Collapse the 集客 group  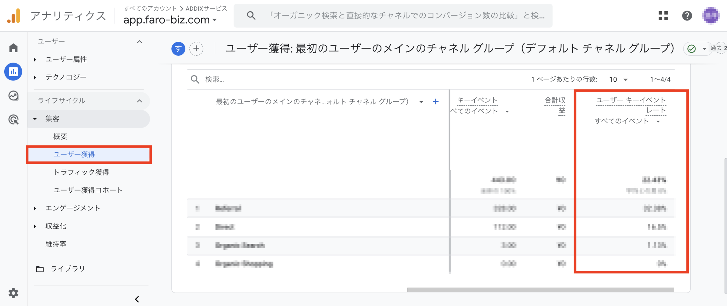35,119
